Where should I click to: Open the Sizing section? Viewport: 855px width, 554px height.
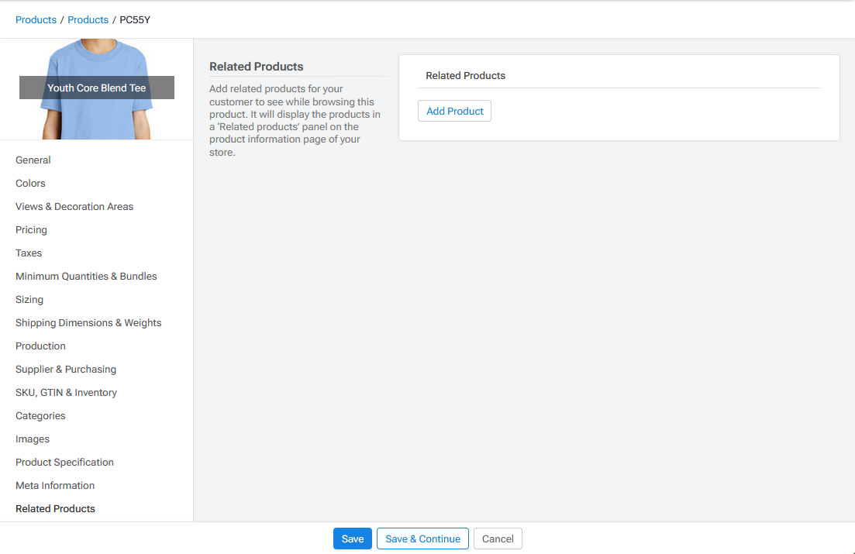click(29, 299)
